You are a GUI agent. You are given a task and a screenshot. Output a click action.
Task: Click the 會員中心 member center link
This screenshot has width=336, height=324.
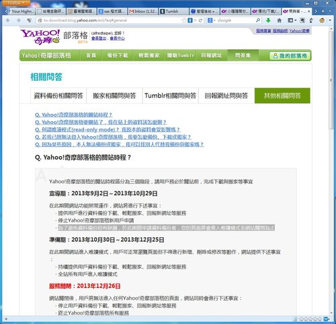[117, 38]
